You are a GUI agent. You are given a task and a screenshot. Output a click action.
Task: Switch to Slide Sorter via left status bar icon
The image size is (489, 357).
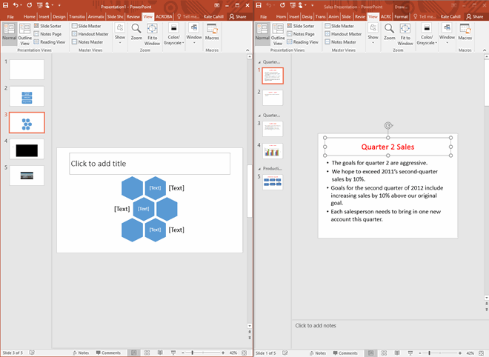pos(147,353)
